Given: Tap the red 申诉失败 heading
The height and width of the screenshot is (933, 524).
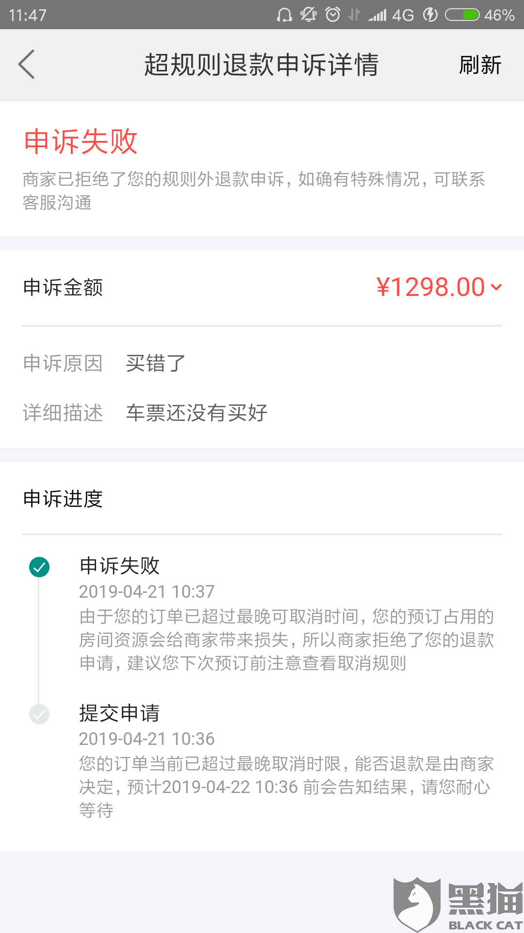Looking at the screenshot, I should pyautogui.click(x=81, y=142).
